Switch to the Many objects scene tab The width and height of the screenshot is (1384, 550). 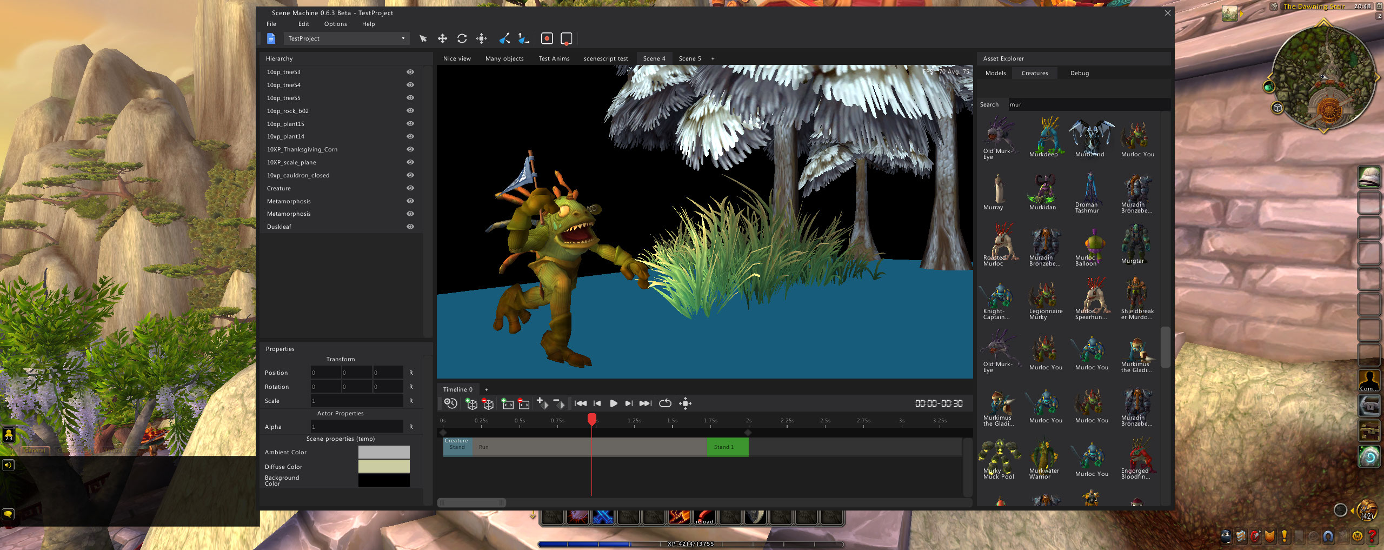(504, 58)
